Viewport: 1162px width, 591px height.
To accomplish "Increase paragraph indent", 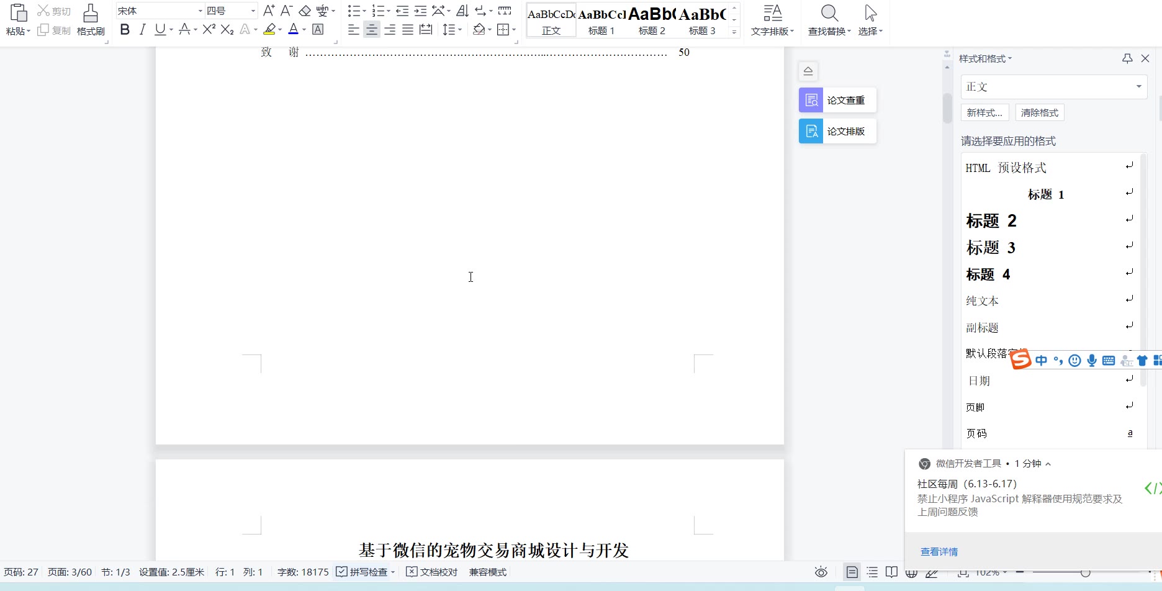I will tap(420, 11).
